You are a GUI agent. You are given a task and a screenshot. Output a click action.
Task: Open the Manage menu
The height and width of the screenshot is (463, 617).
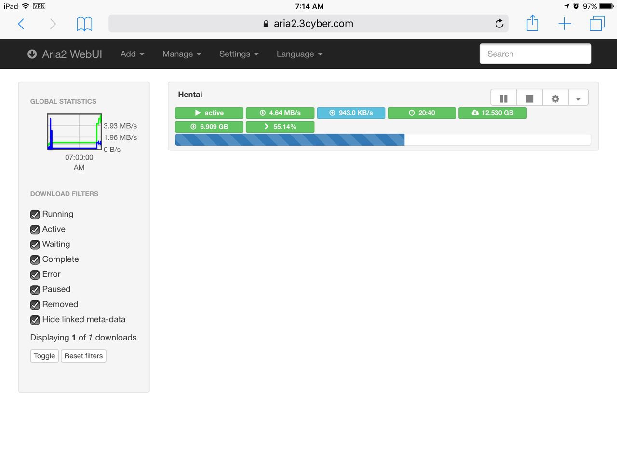click(x=181, y=54)
